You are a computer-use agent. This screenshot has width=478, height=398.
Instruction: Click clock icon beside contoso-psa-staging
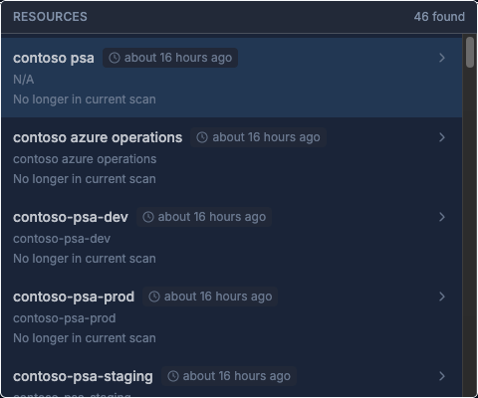pos(173,376)
